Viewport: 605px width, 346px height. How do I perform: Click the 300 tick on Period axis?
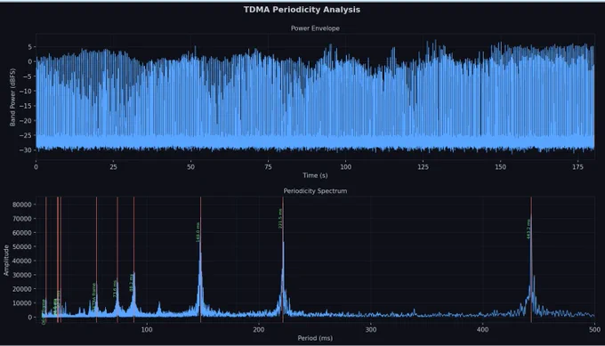point(371,330)
